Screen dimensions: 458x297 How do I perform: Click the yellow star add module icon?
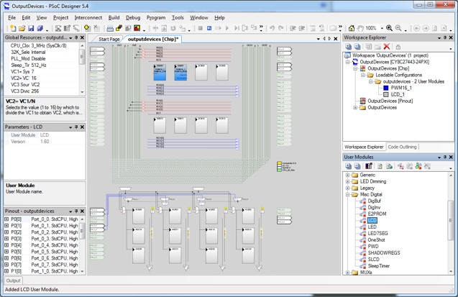[x=87, y=28]
